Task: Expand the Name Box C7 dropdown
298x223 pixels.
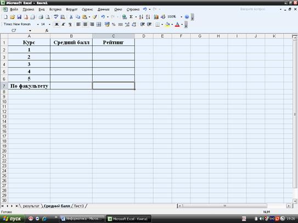Action: click(30, 31)
